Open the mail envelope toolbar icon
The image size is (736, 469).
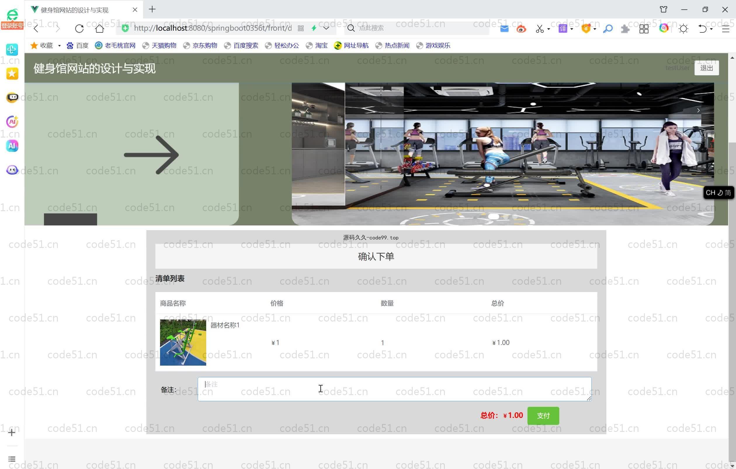point(504,29)
